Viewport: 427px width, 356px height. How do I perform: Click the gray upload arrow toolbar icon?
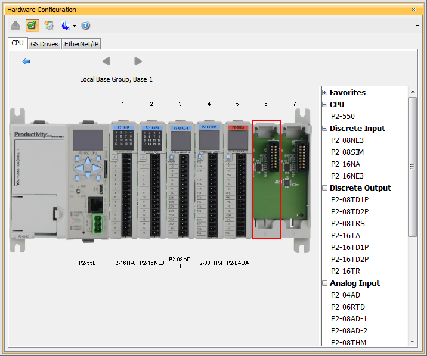[16, 26]
